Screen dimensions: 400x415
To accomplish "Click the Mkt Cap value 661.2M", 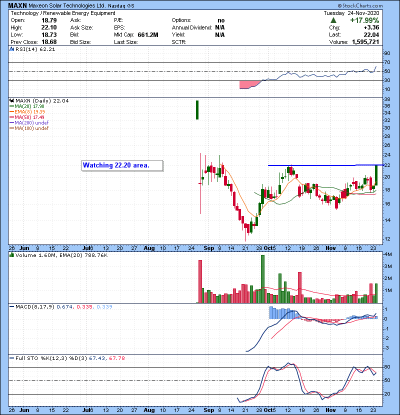I will [148, 35].
